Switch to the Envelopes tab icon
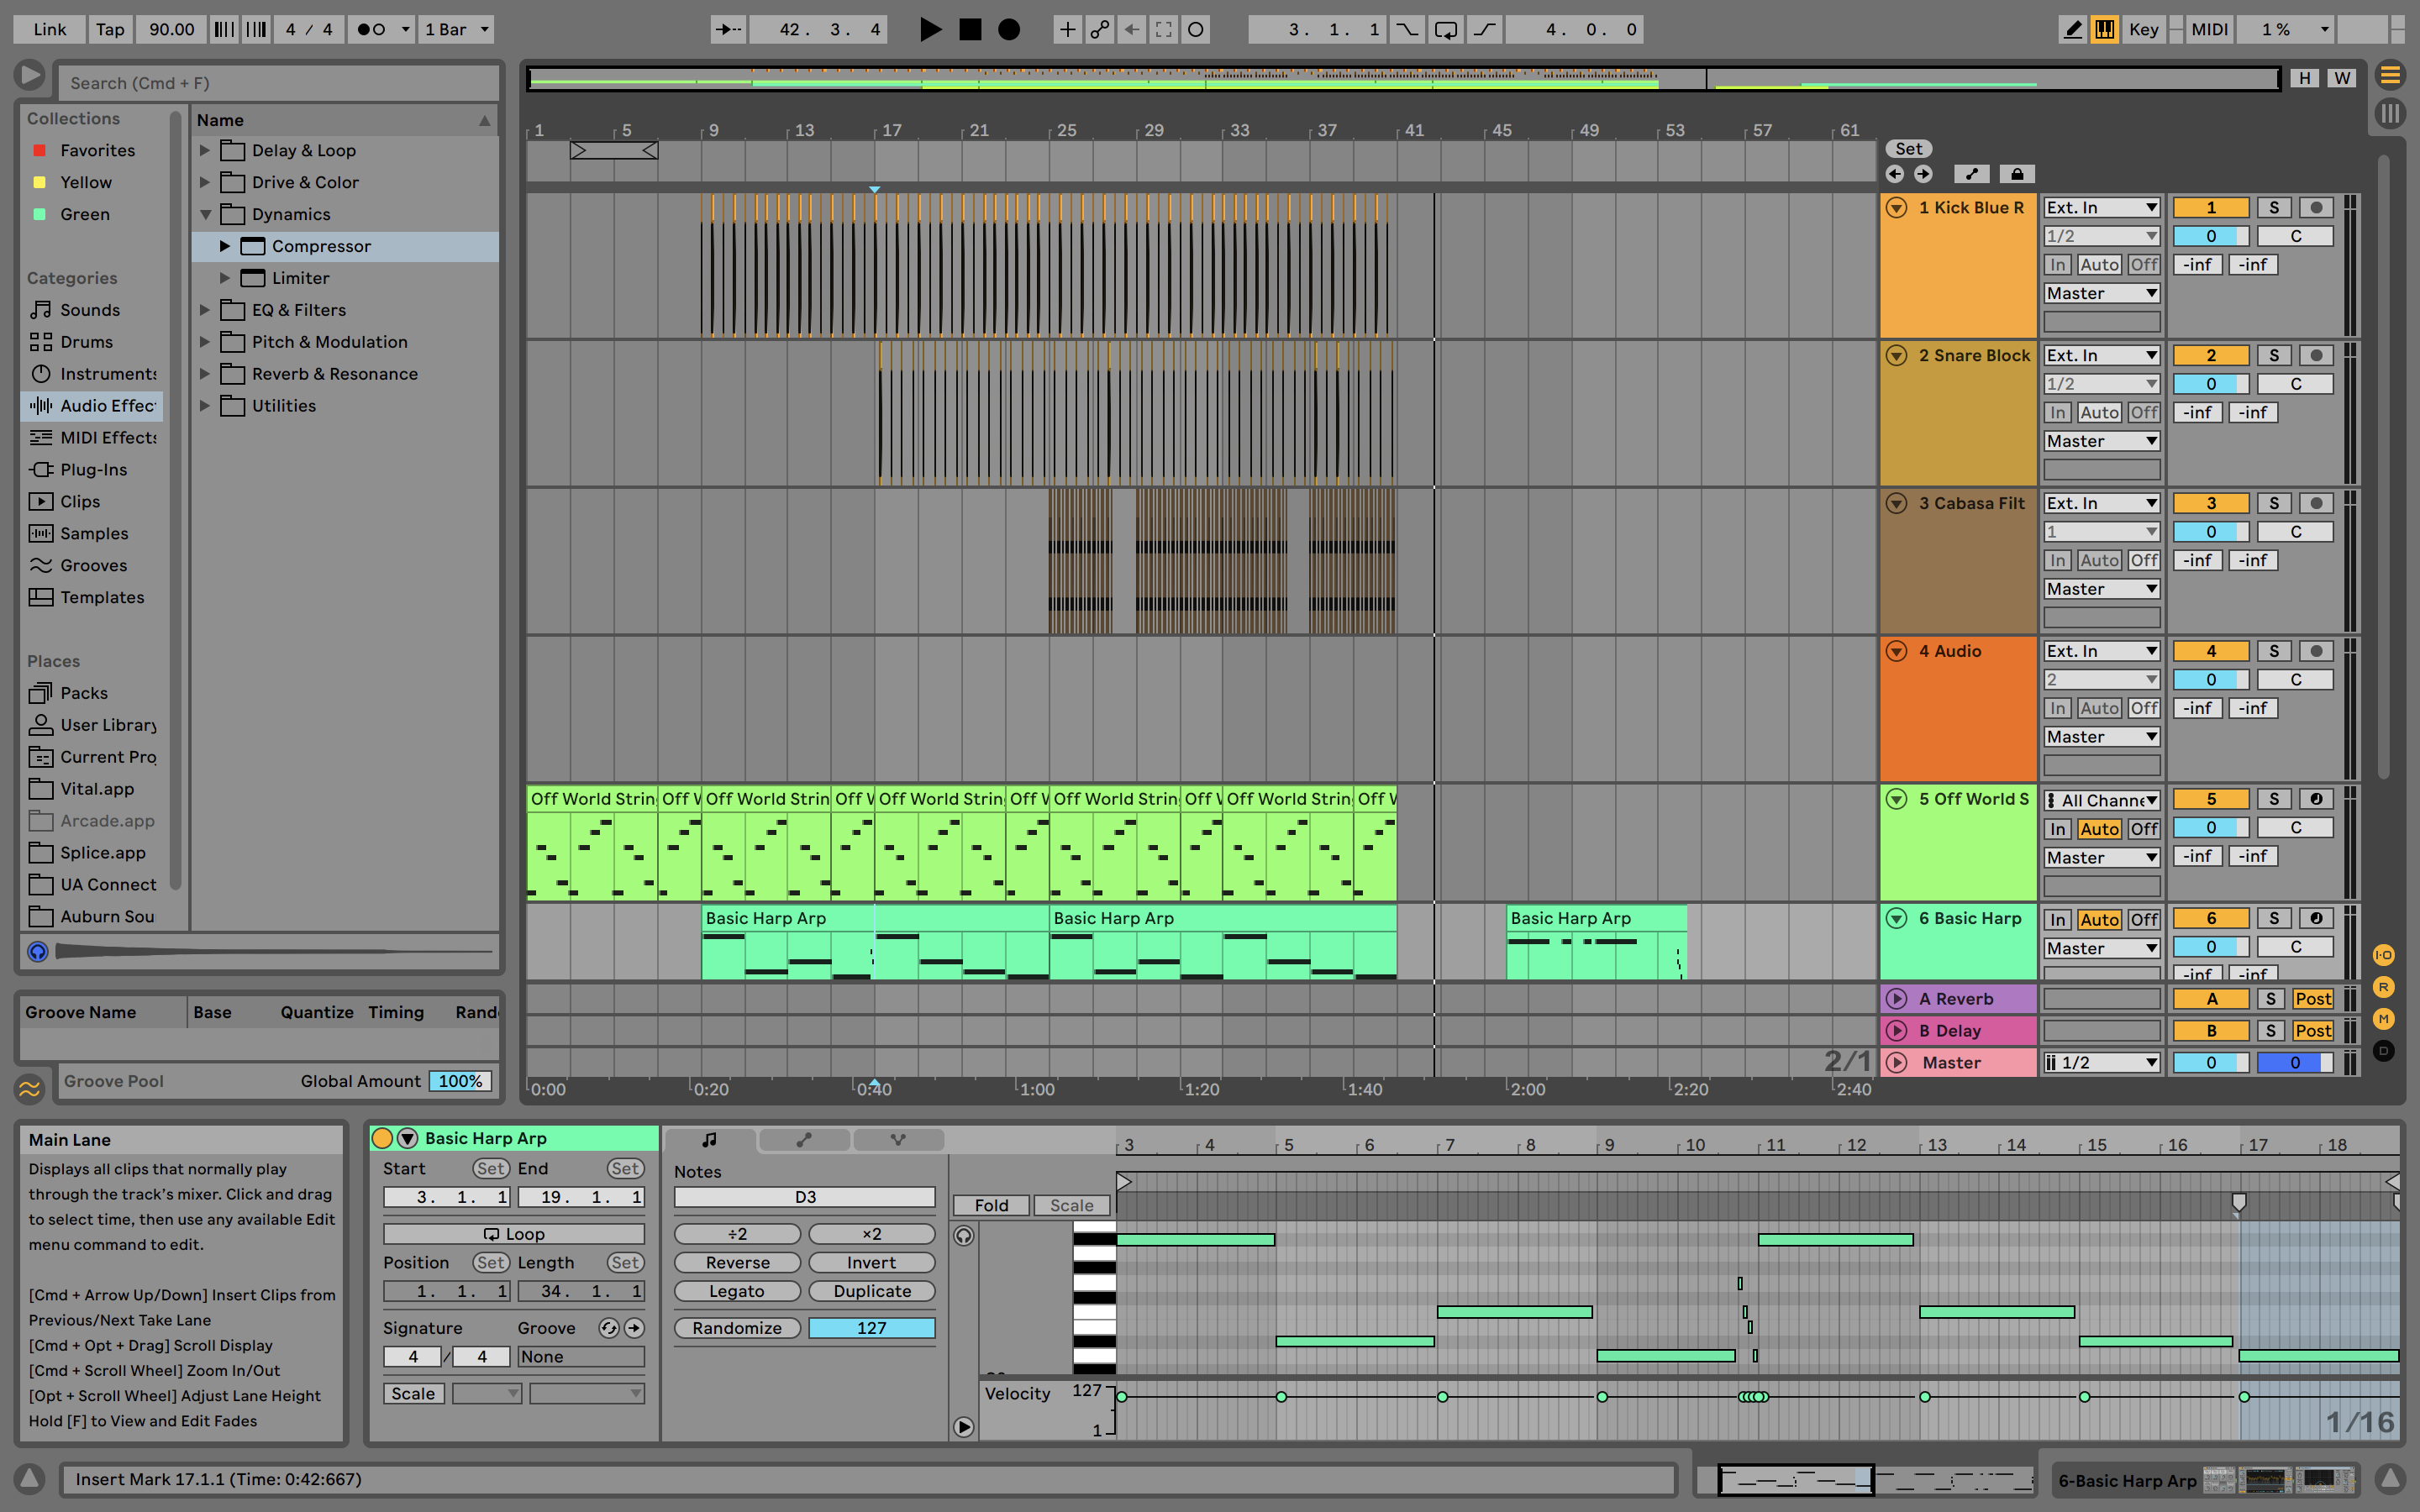This screenshot has height=1512, width=2420. click(804, 1140)
